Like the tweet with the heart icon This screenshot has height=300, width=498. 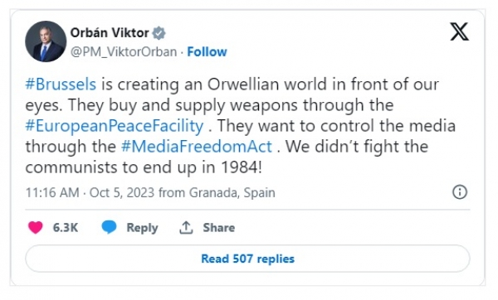pos(35,227)
